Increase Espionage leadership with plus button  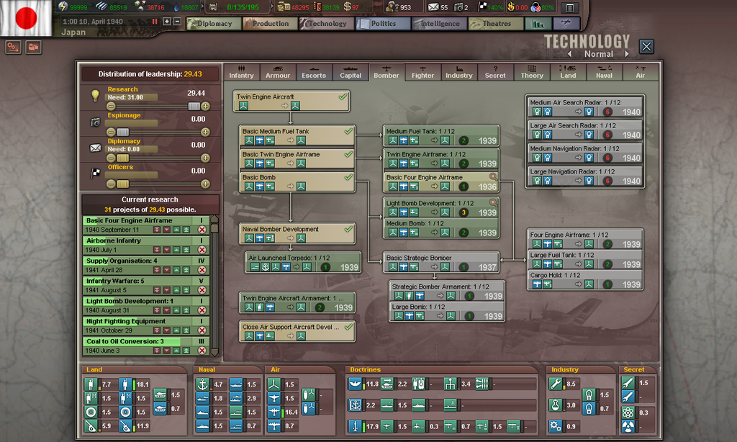tap(205, 132)
